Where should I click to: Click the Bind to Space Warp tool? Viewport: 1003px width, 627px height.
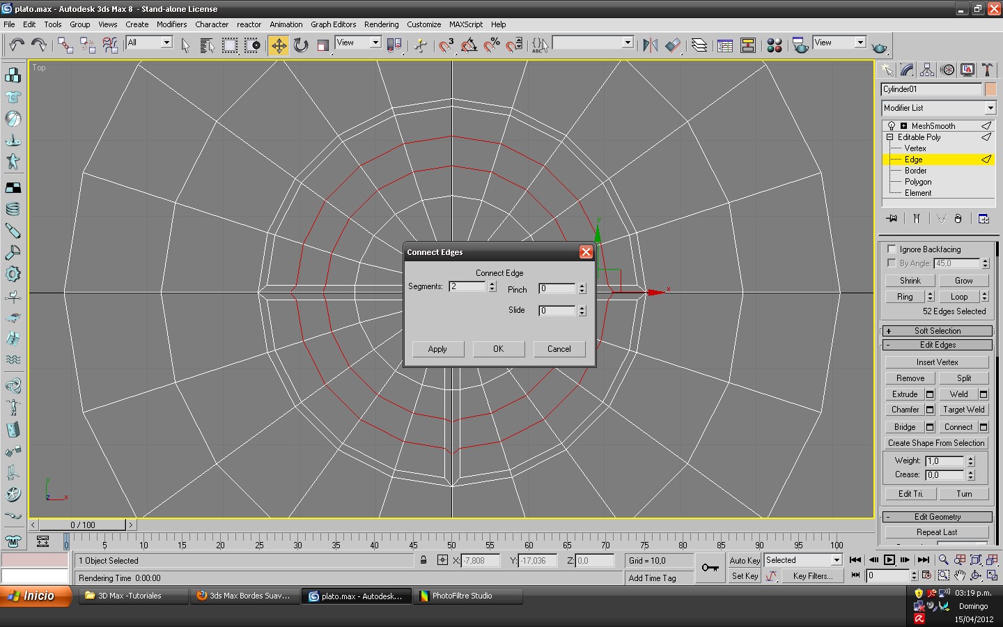click(x=110, y=45)
